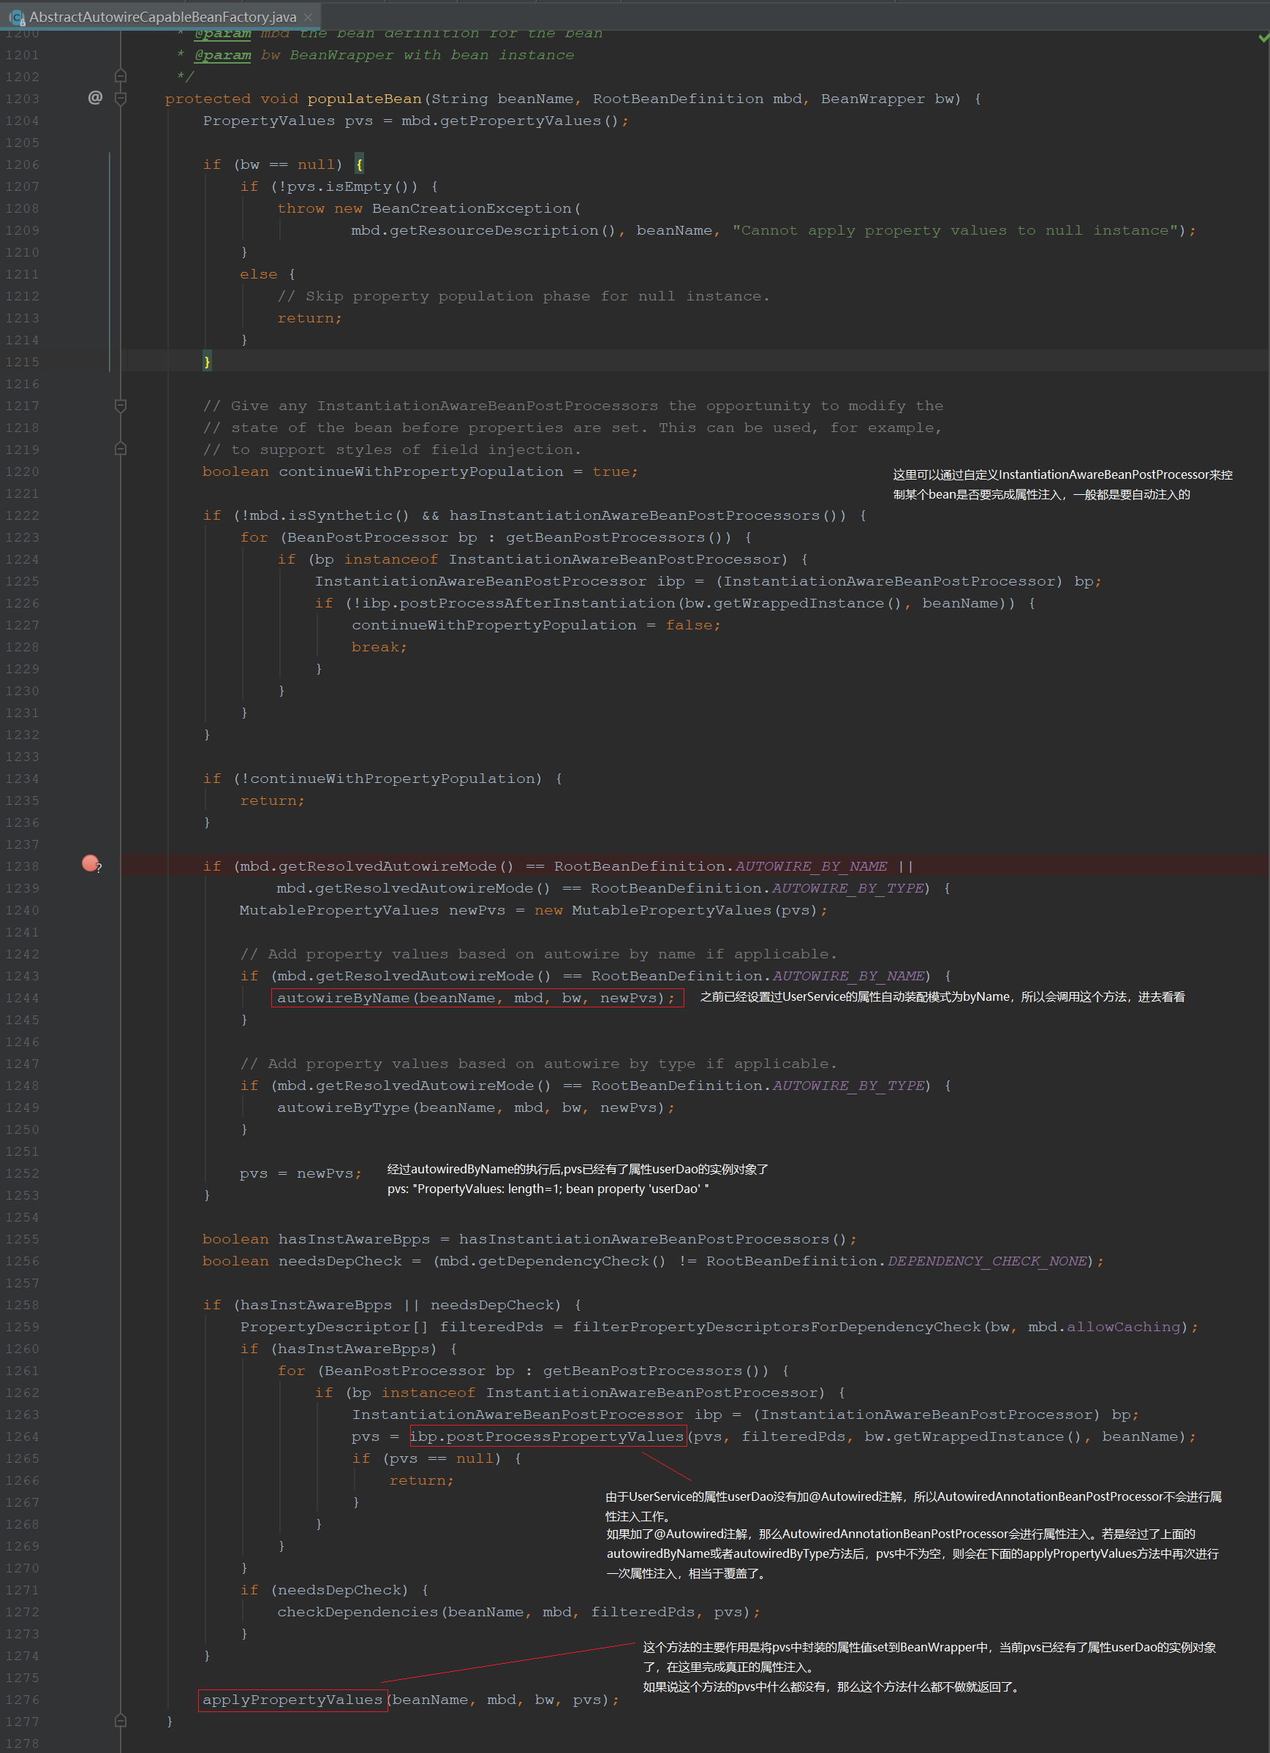Select the AbstractAutowireCapableBeanFactory.java editor tab
The width and height of the screenshot is (1270, 1753).
tap(161, 16)
